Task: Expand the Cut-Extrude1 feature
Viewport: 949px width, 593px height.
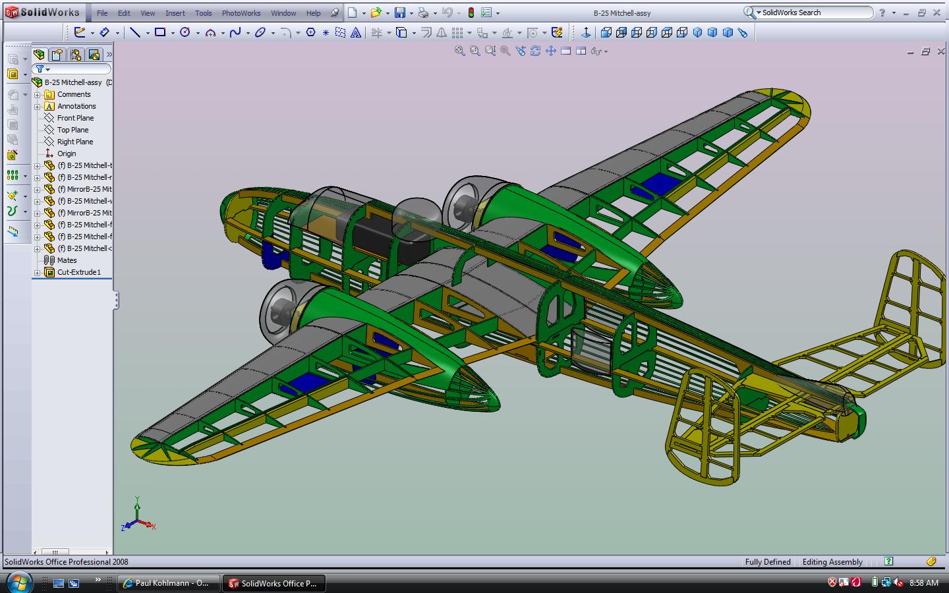Action: pyautogui.click(x=38, y=272)
